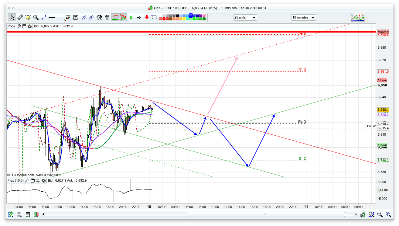Toggle the mouse pointer cursor mode

click(12, 17)
